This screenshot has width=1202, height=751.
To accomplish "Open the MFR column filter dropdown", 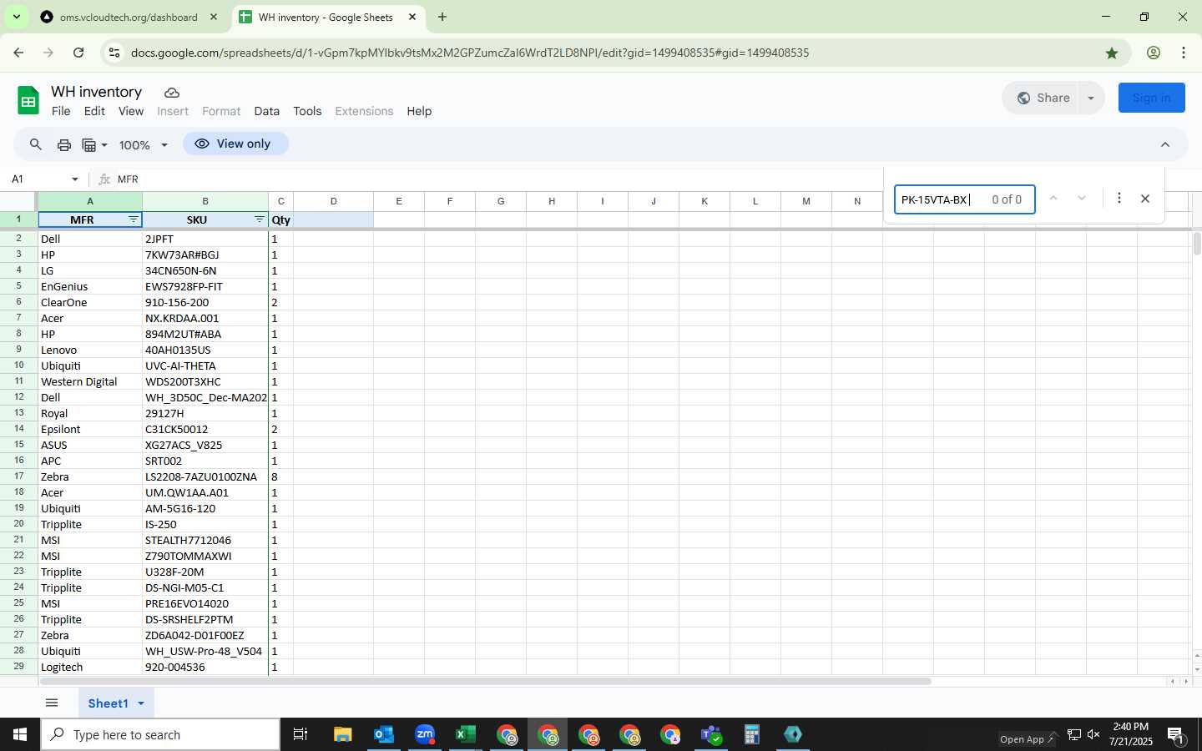I will click(x=134, y=219).
